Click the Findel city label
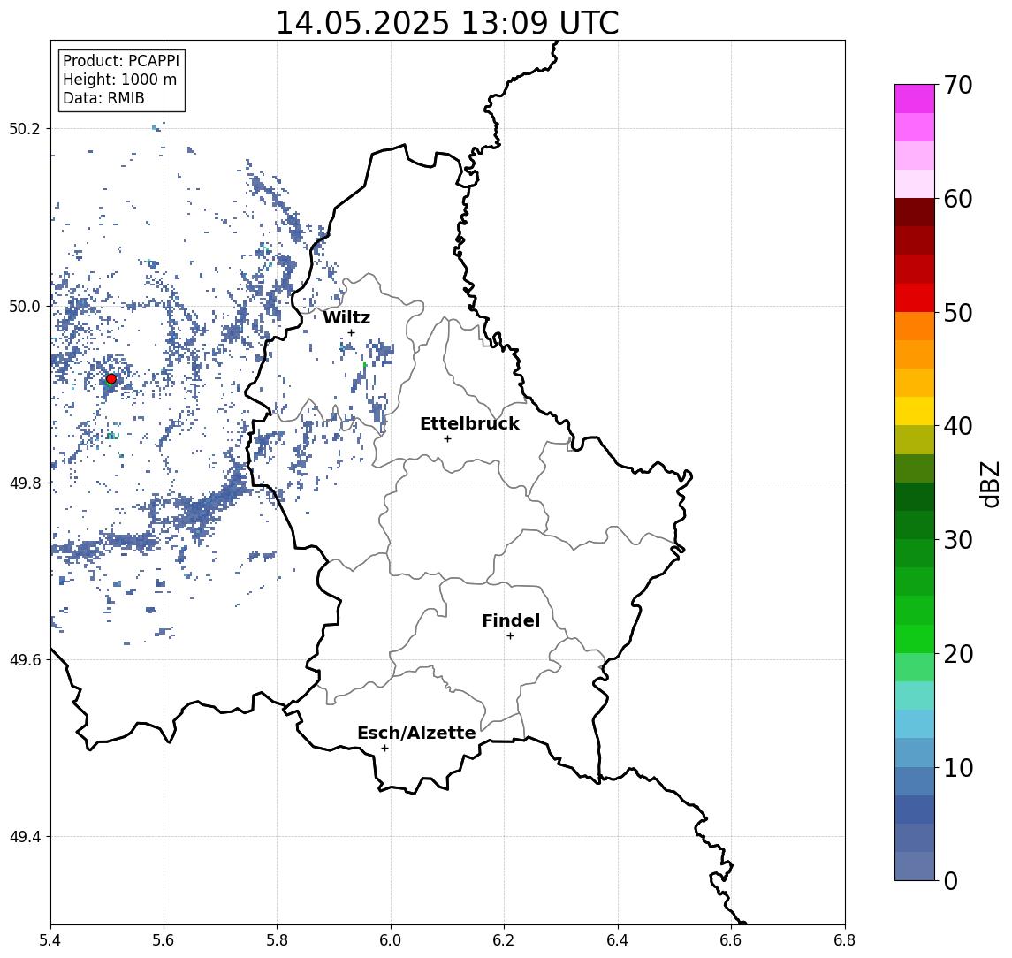The width and height of the screenshot is (1012, 958). pyautogui.click(x=511, y=620)
